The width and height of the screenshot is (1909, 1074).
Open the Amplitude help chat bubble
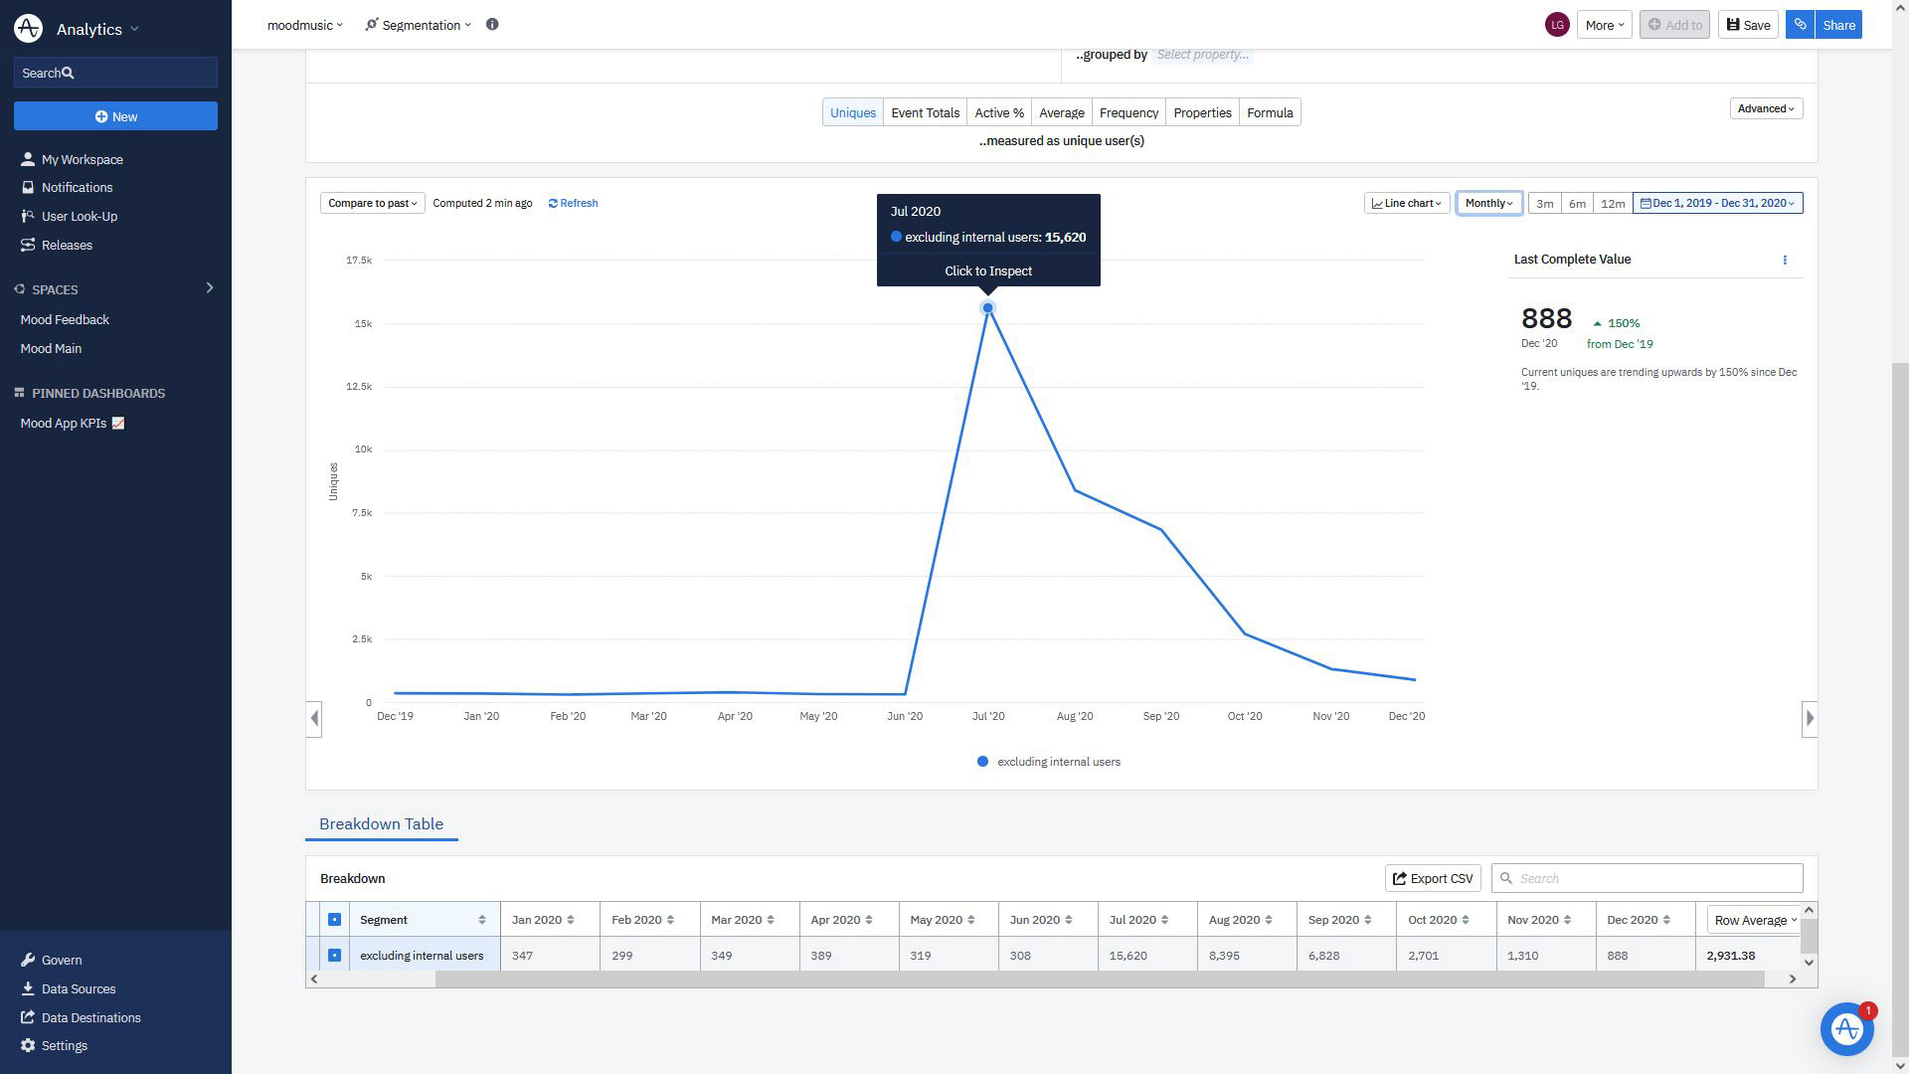pos(1846,1029)
